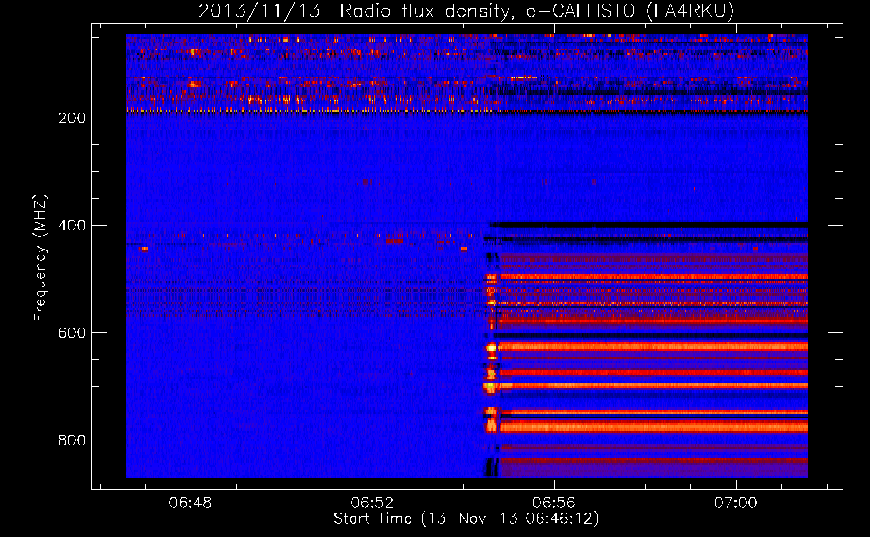Click the plot title '2013/11/13 Radio flux density, e-CALLISTO (EA4RKU)'
Screen dimensions: 870x537
pos(466,11)
